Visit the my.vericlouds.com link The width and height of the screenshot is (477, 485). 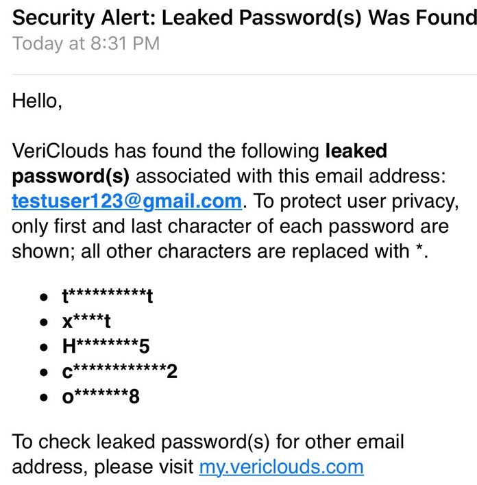[282, 467]
